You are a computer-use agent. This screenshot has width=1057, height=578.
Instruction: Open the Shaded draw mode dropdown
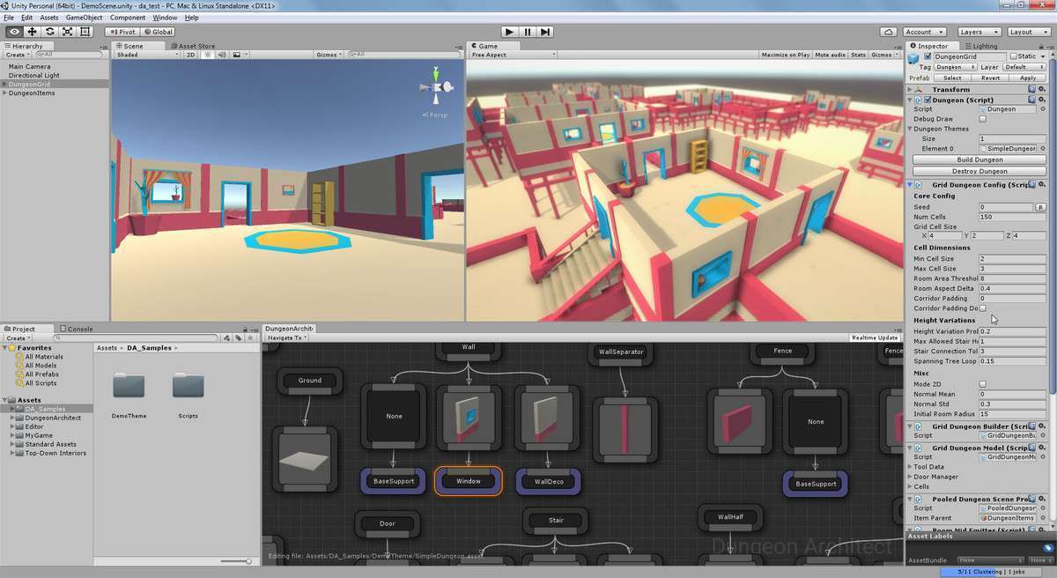coord(148,55)
